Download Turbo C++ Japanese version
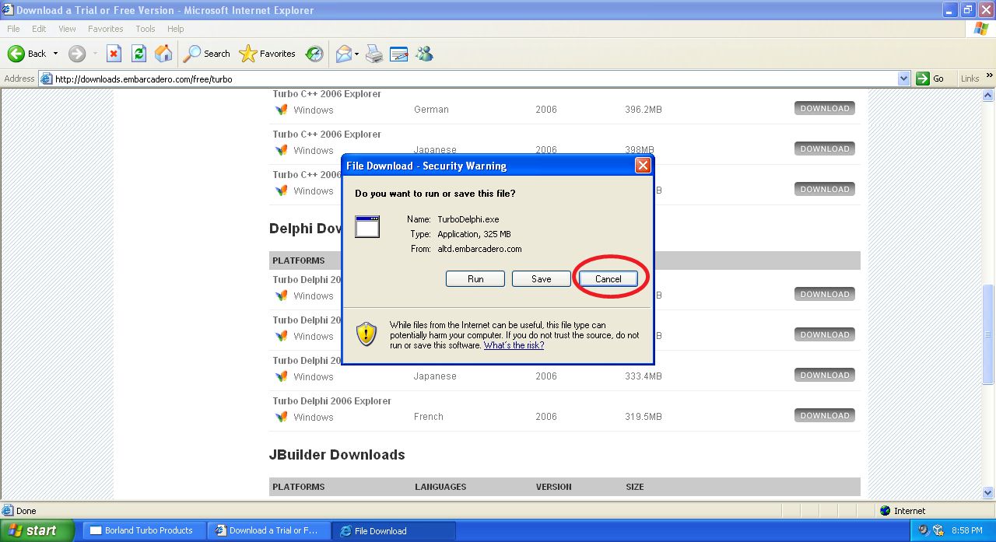This screenshot has width=996, height=542. tap(825, 149)
